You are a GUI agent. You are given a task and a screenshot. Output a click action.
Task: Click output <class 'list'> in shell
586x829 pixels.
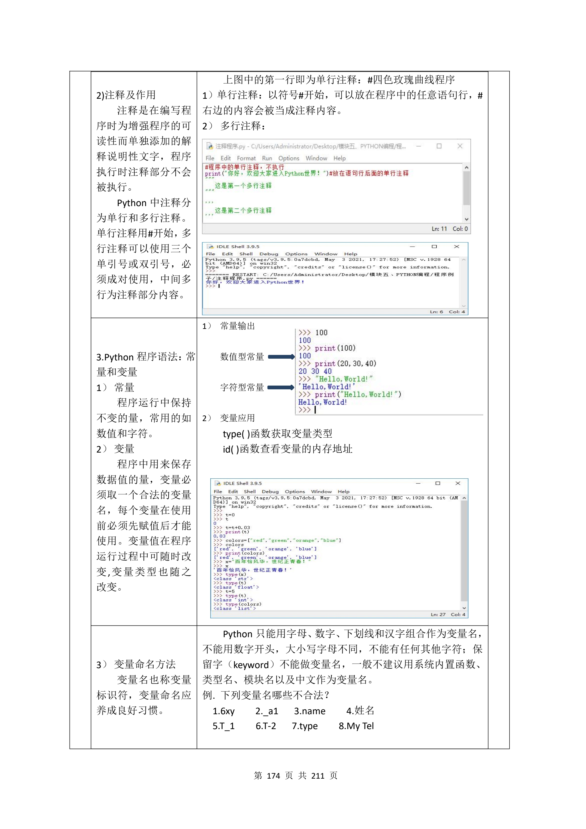pyautogui.click(x=235, y=608)
